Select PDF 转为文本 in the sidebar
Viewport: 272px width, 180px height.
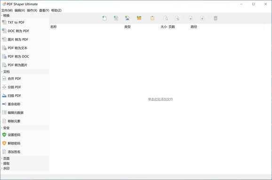(15, 48)
